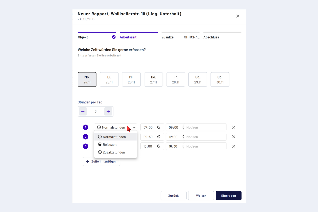Choose Zusatzstunden from the dropdown list

click(x=114, y=152)
